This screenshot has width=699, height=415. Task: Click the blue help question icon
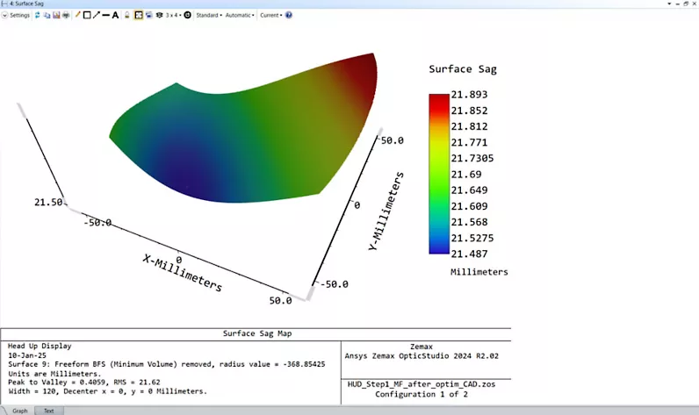(x=289, y=15)
